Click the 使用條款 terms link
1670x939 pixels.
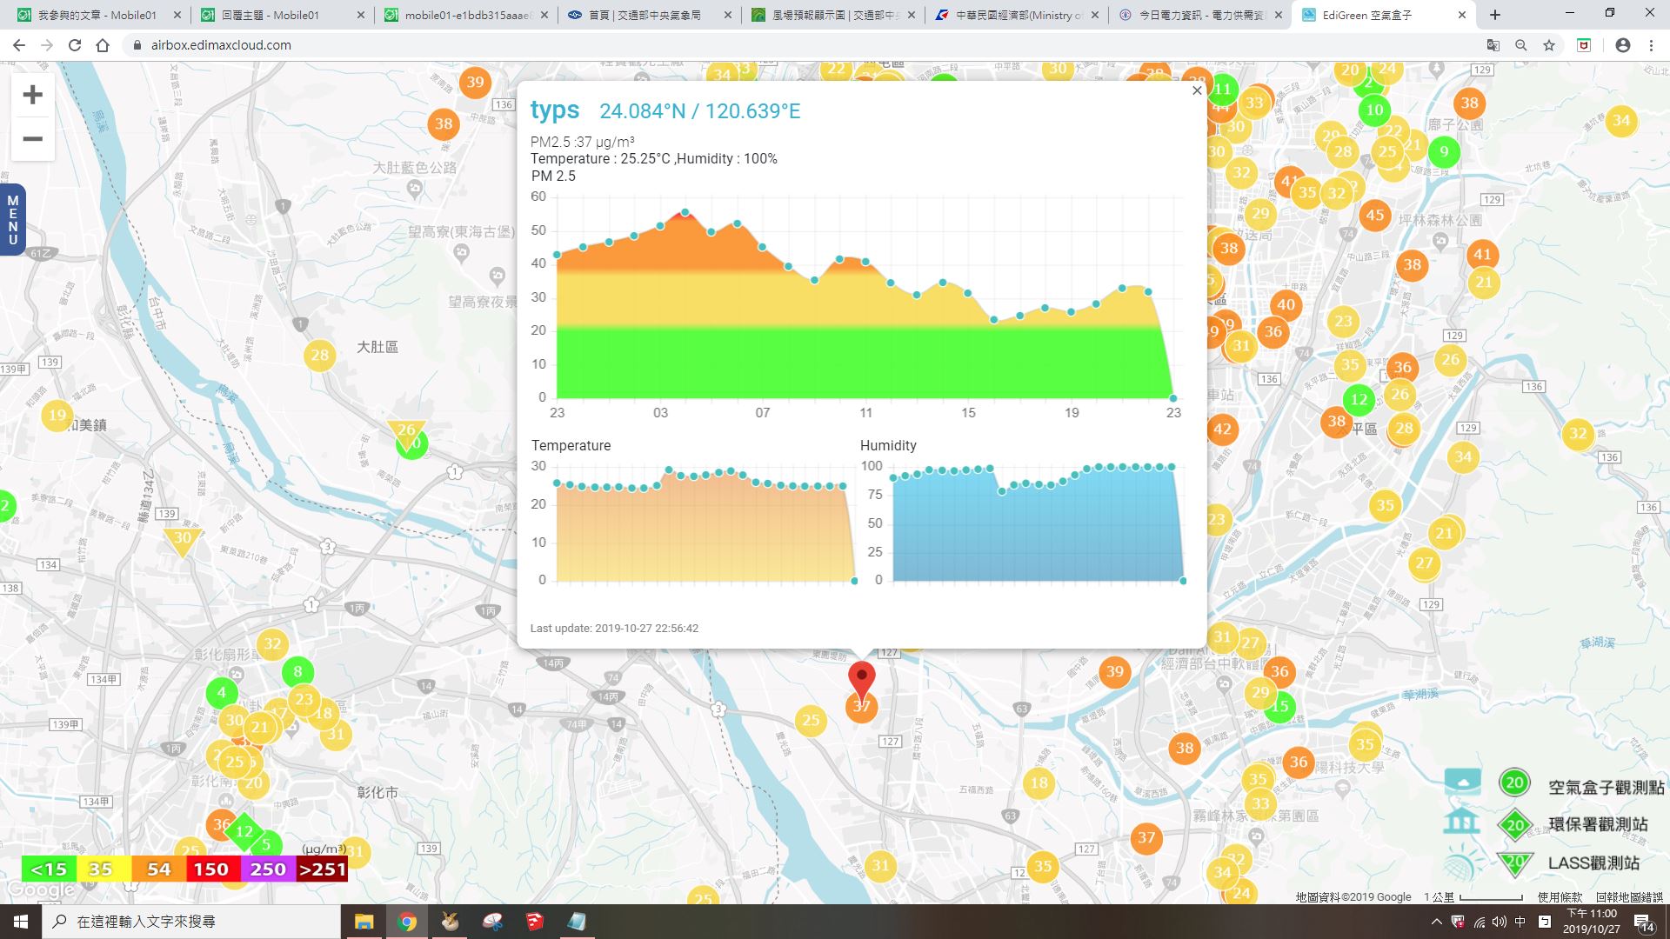click(1560, 897)
